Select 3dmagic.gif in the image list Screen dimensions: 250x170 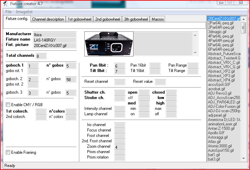point(217,32)
